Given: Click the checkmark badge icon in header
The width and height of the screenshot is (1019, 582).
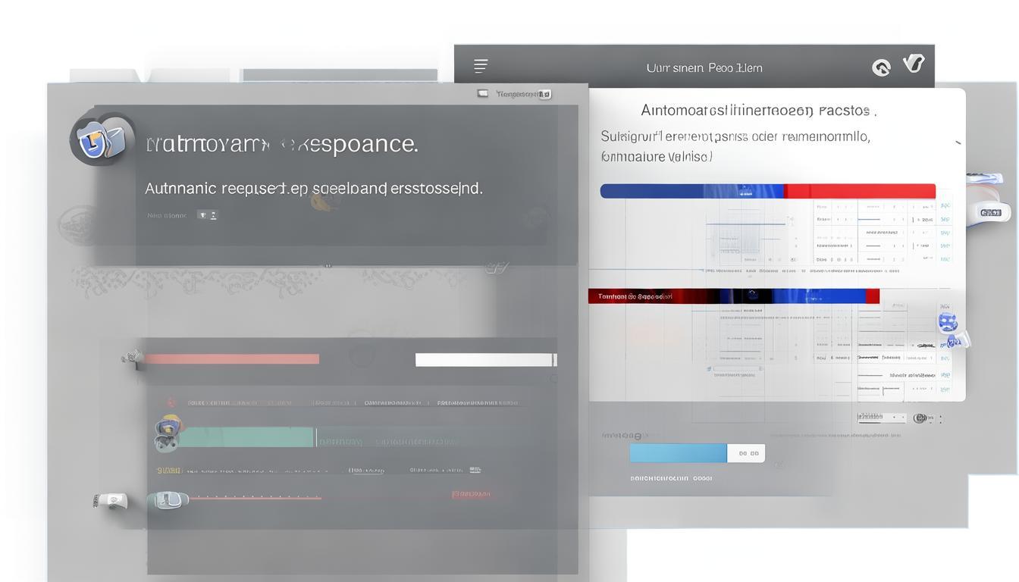Looking at the screenshot, I should pyautogui.click(x=914, y=64).
